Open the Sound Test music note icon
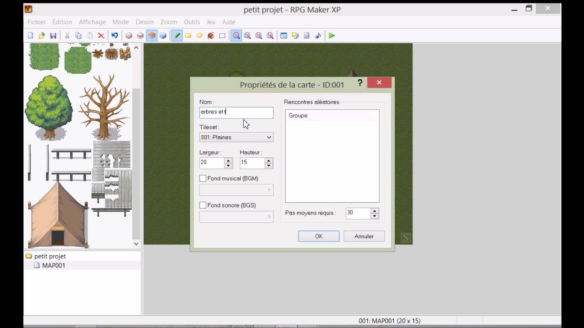Screen dimensions: 584x328 [318, 36]
